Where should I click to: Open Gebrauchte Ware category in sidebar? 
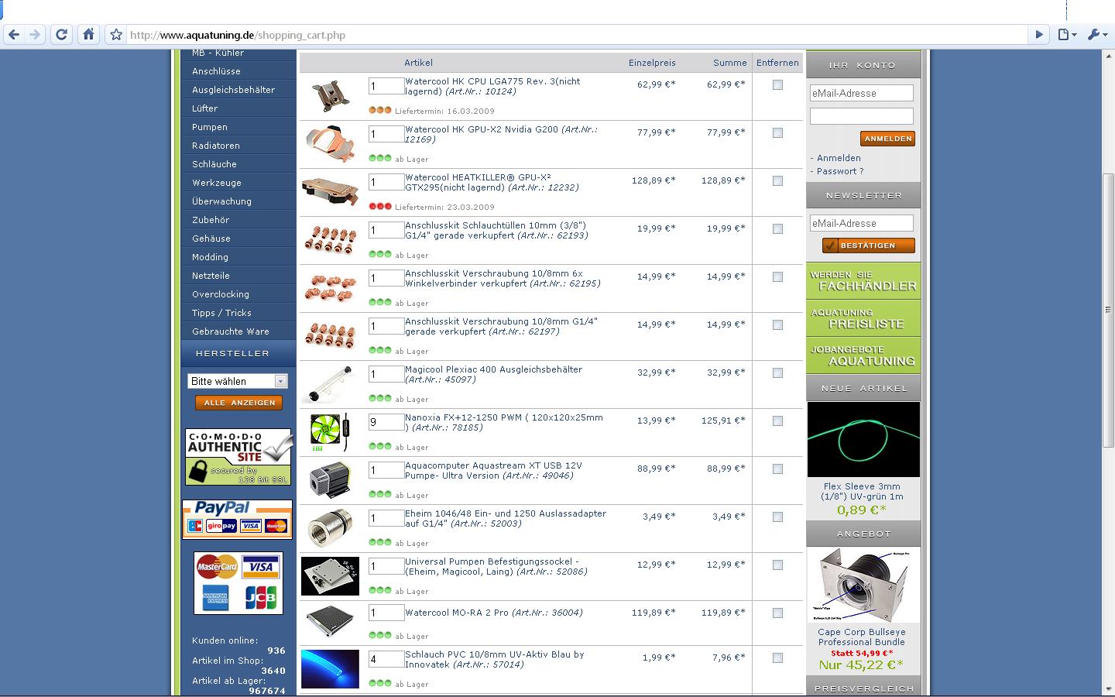231,331
